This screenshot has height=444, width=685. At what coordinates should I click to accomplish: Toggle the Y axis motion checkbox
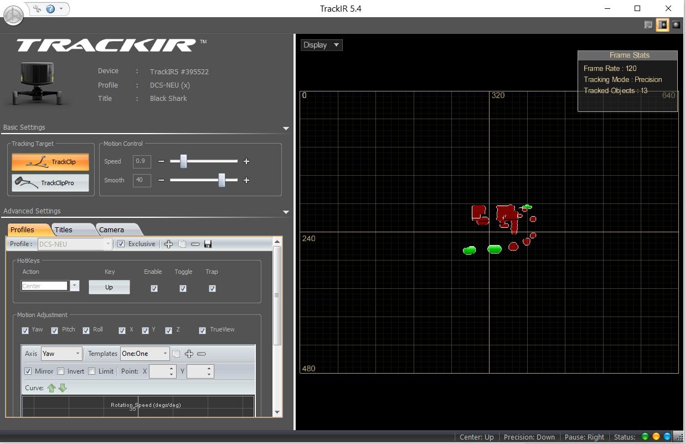[145, 330]
